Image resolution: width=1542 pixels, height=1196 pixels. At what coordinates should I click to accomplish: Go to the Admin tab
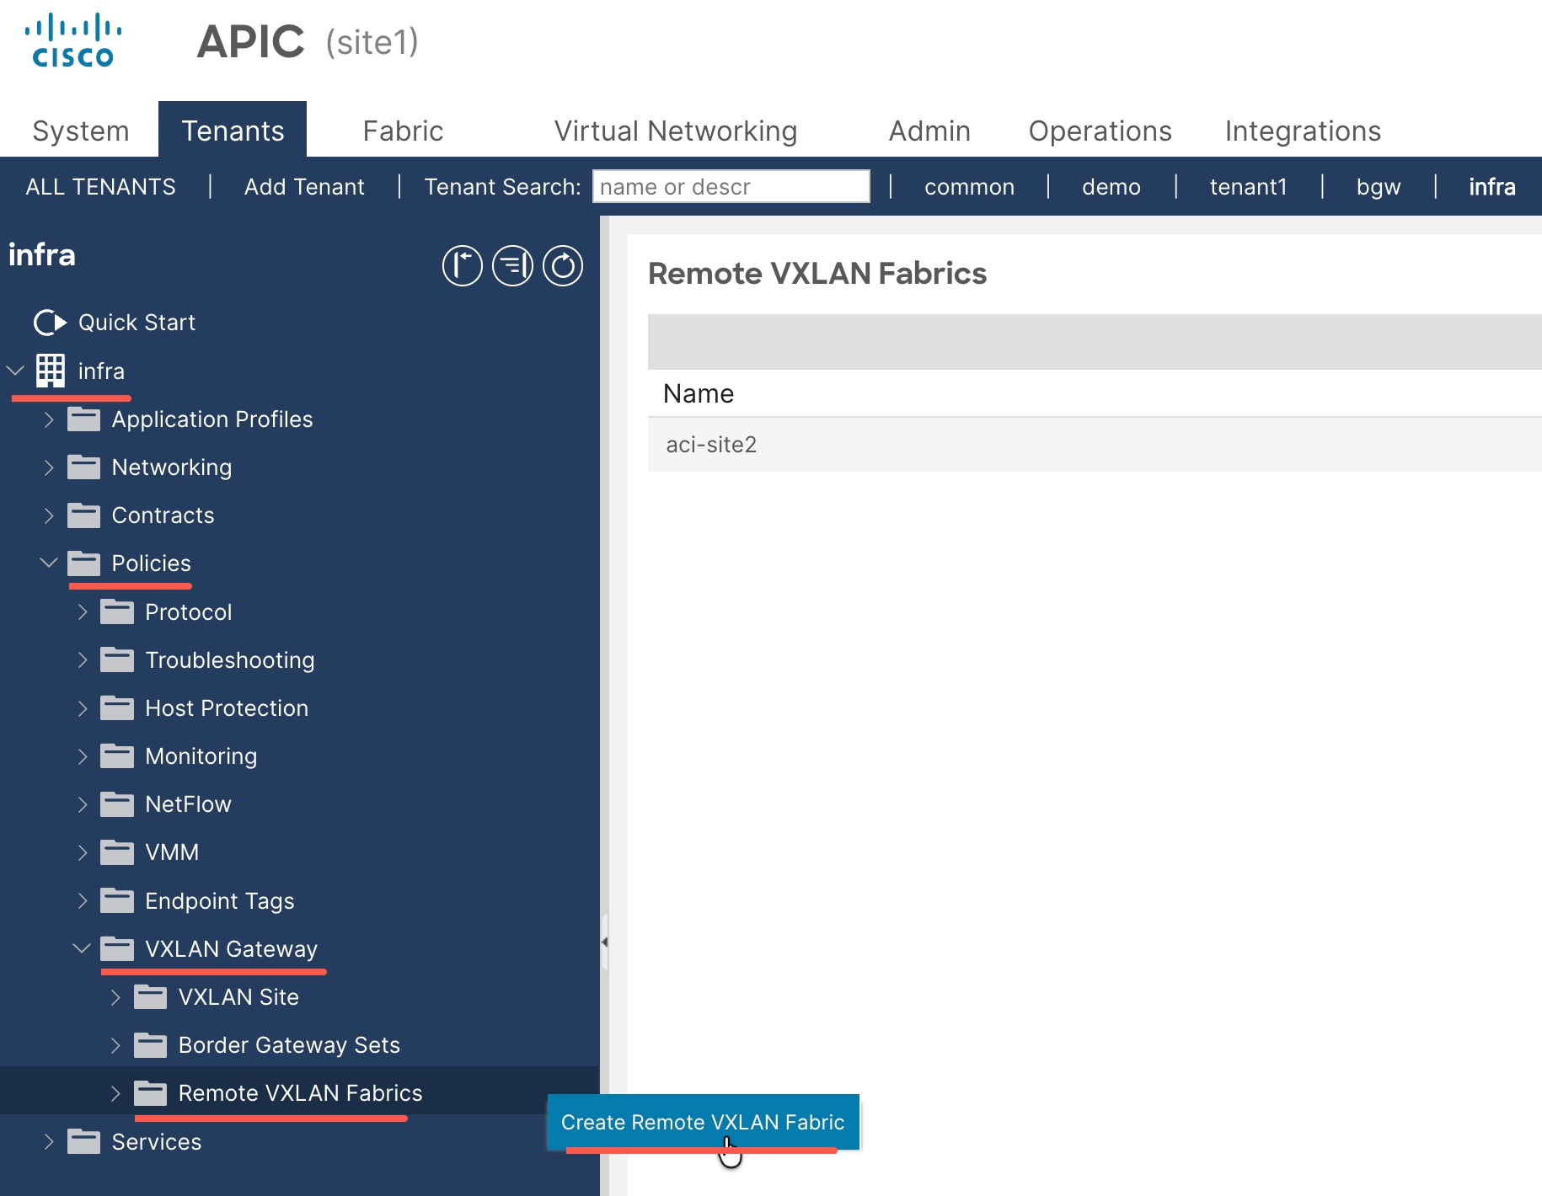click(x=929, y=131)
